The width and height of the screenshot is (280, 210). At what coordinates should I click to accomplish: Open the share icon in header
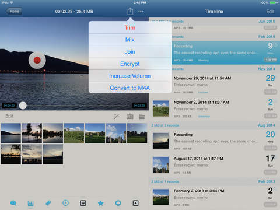click(x=130, y=11)
